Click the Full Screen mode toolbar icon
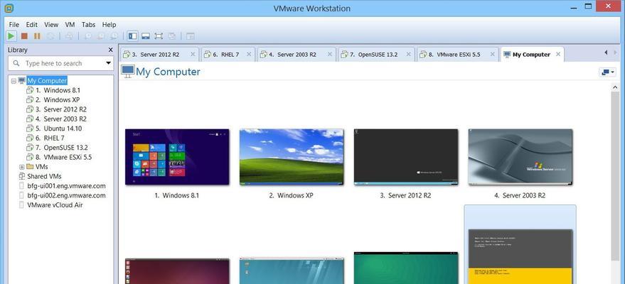The height and width of the screenshot is (284, 625). click(x=159, y=36)
